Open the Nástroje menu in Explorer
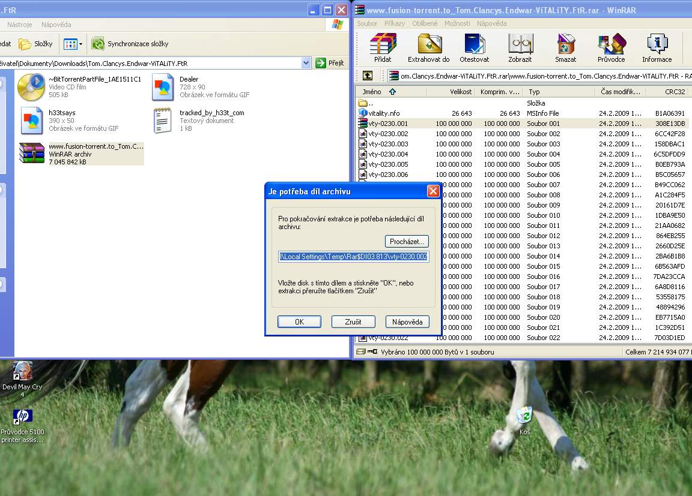Screen dimensions: 692x496 click(x=19, y=25)
